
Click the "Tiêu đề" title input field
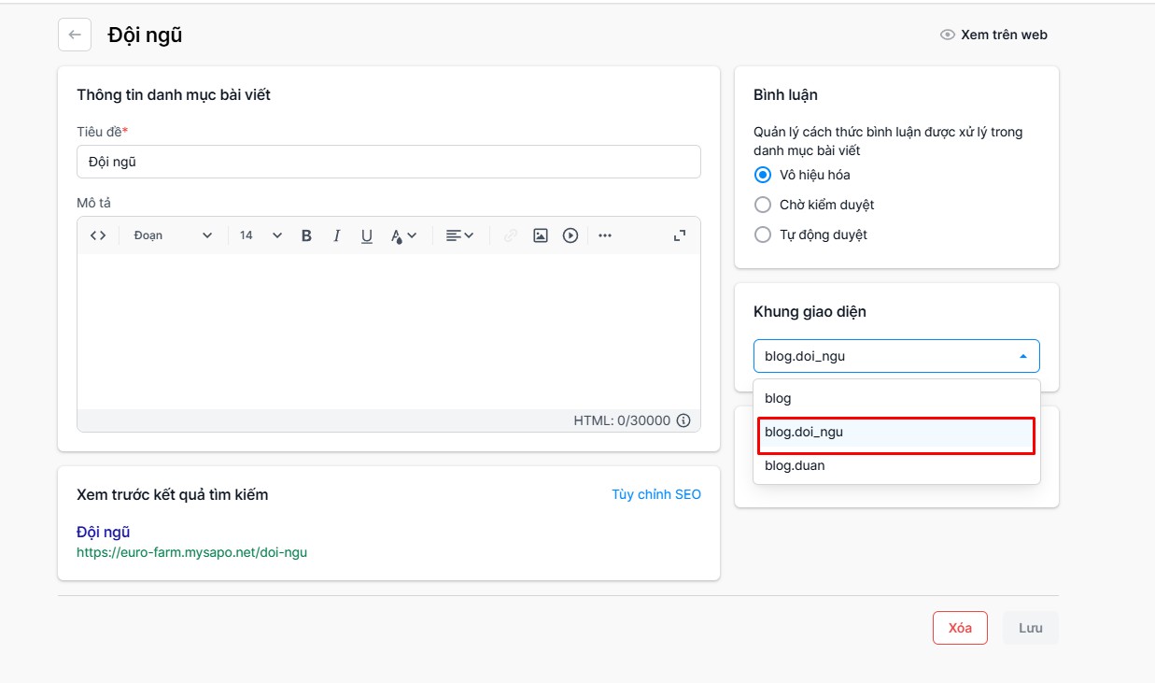(388, 162)
